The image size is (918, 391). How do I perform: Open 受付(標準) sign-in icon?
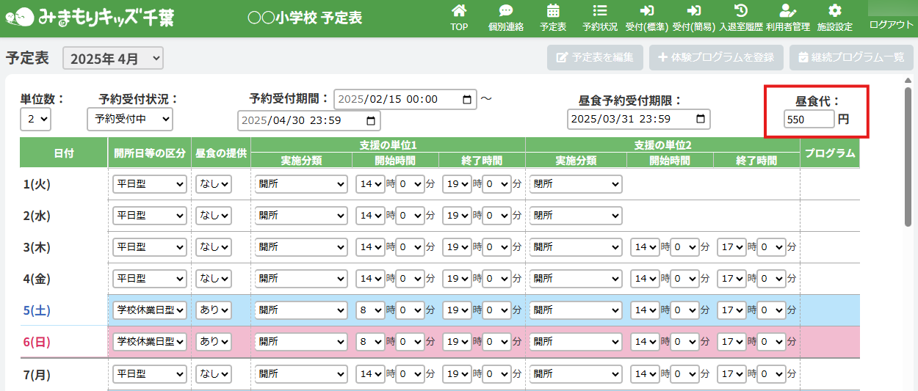click(x=646, y=12)
